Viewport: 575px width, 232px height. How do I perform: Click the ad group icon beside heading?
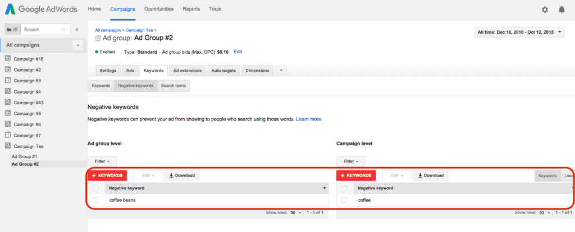click(x=98, y=38)
